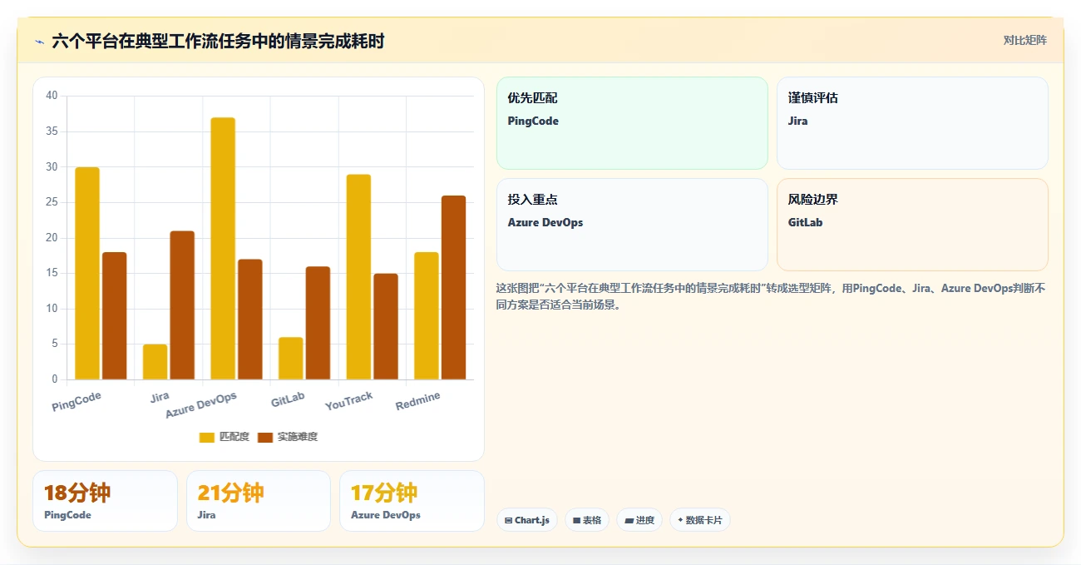Click the YouTrack x-axis label
The width and height of the screenshot is (1081, 565).
tap(349, 401)
